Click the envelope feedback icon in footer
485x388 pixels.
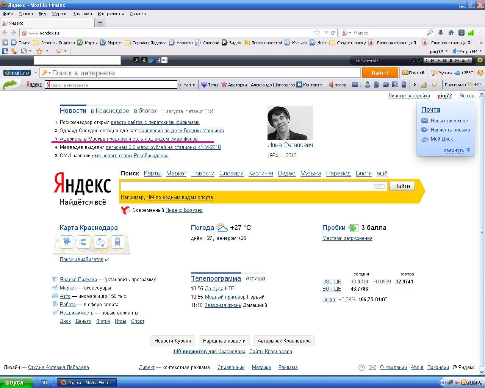pos(372,368)
